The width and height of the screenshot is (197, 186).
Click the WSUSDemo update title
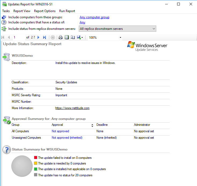pyautogui.click(x=22, y=56)
